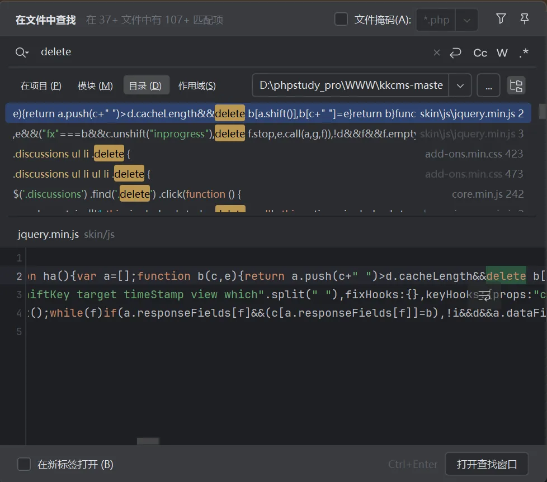Open search history magnifier icon
Viewport: 547px width, 482px height.
(22, 53)
